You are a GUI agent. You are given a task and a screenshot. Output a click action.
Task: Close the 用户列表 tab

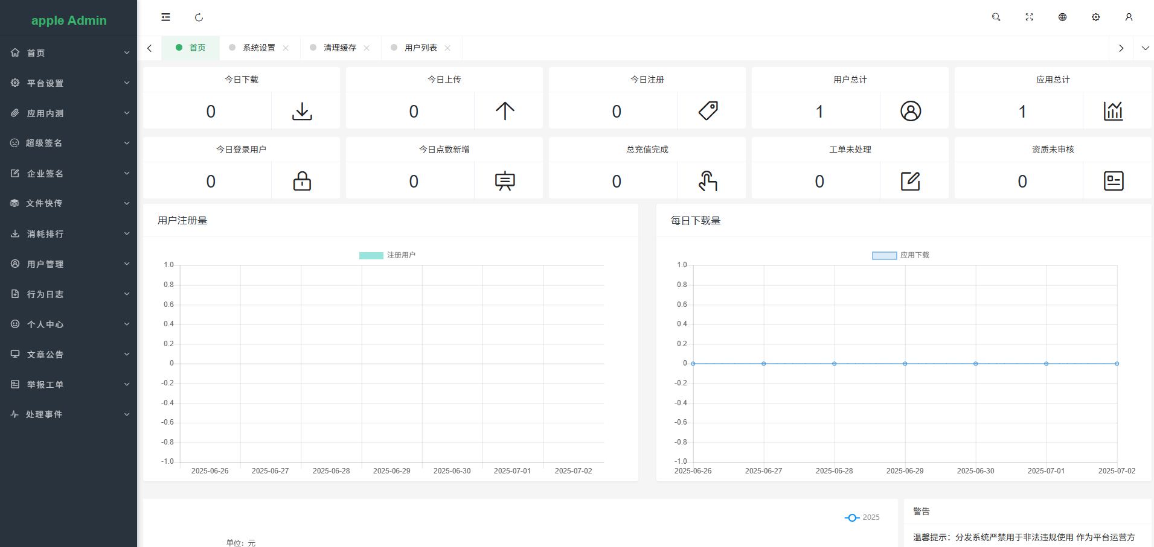click(x=447, y=48)
